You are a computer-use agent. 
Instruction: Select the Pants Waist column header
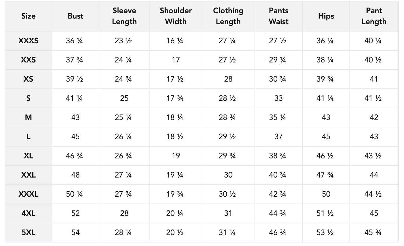[278, 16]
